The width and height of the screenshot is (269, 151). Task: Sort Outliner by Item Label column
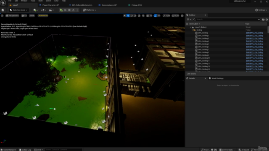194,24
